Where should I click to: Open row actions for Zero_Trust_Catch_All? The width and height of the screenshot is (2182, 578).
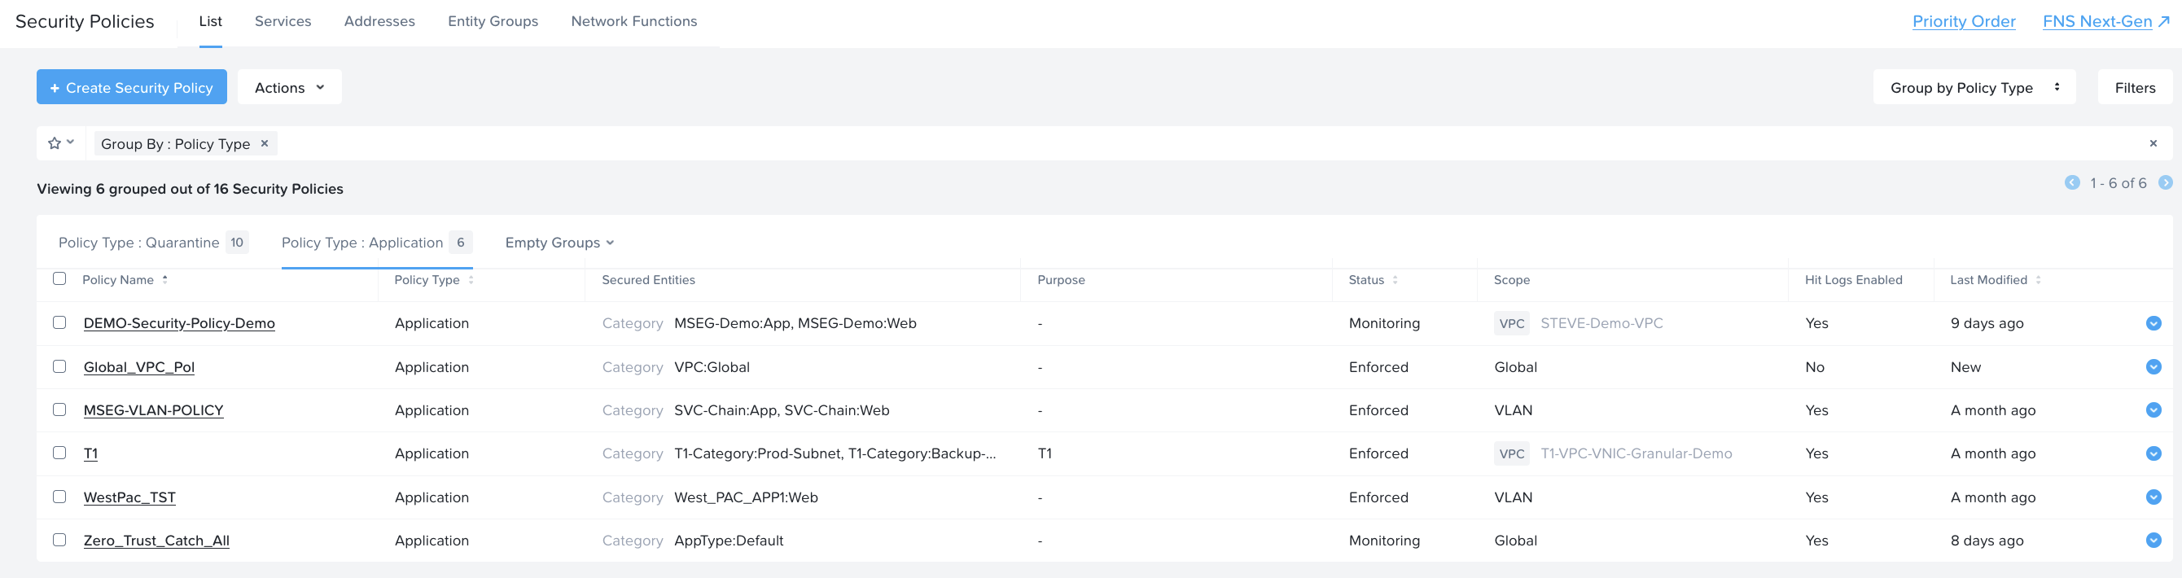2154,540
